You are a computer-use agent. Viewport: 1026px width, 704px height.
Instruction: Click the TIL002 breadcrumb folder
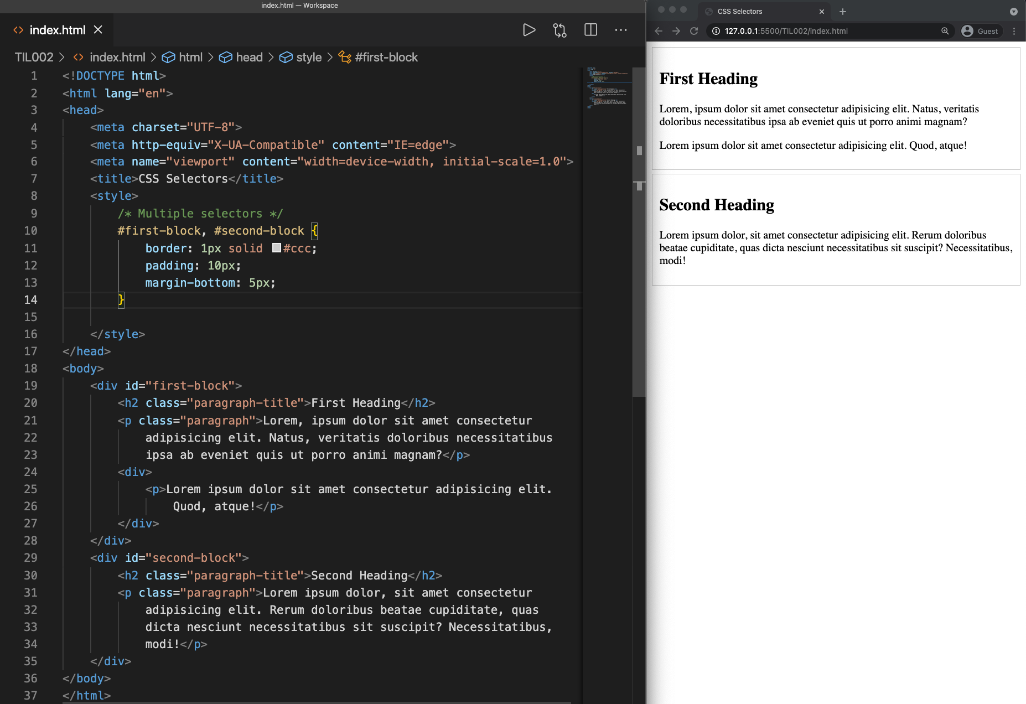tap(34, 57)
